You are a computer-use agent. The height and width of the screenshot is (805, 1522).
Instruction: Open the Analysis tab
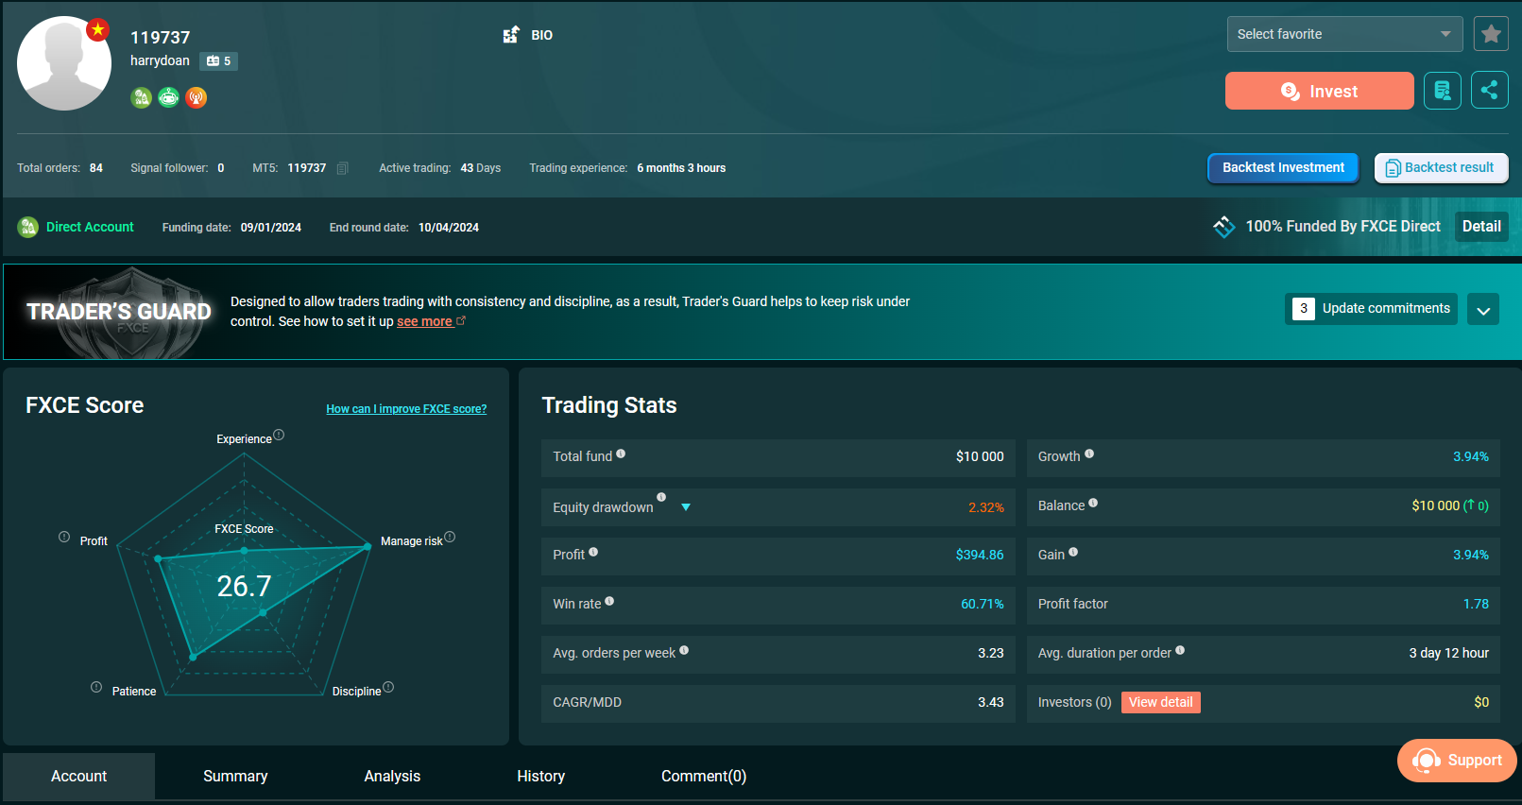392,777
